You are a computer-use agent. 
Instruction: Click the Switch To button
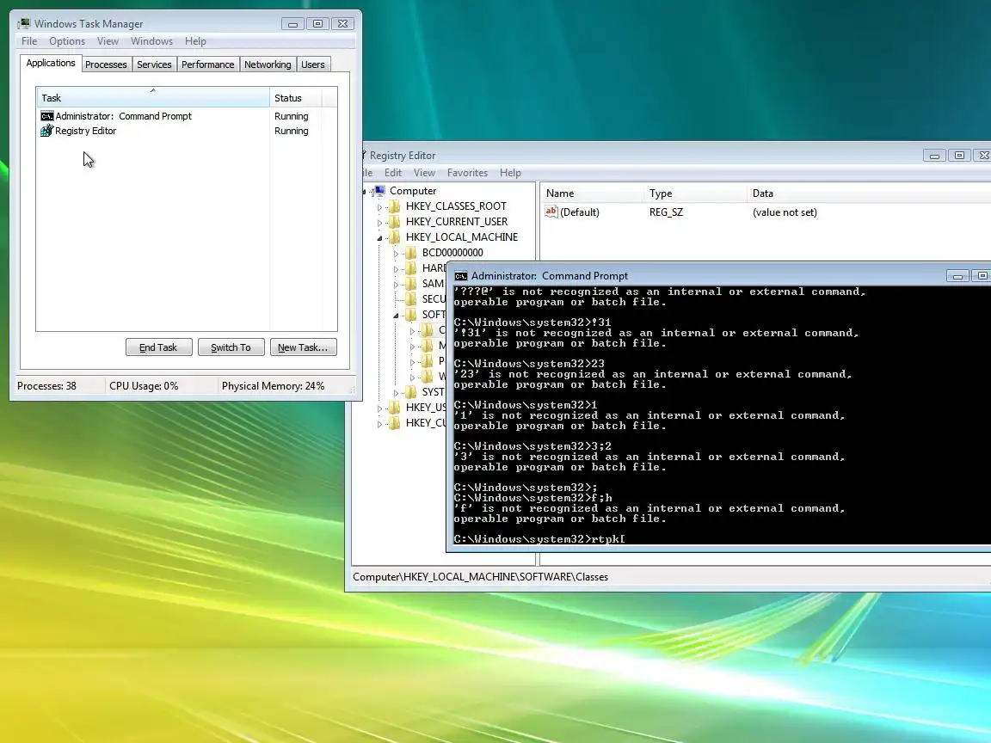pyautogui.click(x=231, y=347)
